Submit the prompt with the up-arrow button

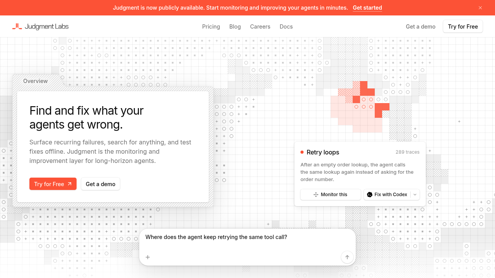(347, 257)
